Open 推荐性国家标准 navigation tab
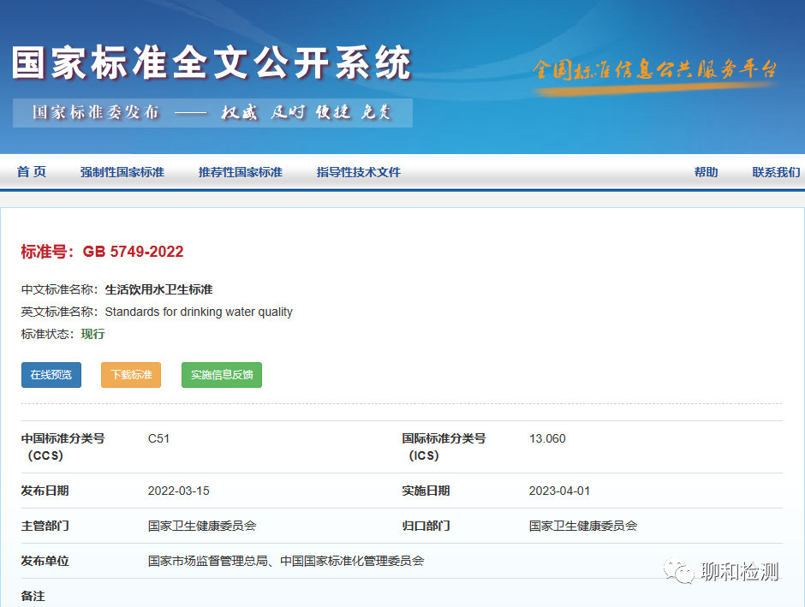 [x=240, y=172]
